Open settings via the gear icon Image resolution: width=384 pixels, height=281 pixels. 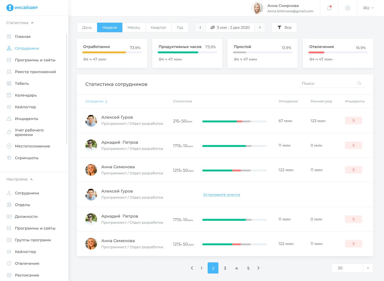point(348,8)
